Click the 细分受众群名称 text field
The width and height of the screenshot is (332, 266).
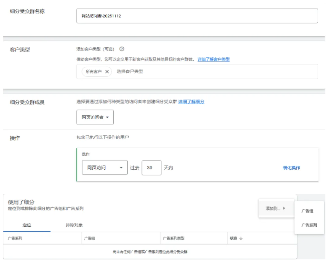197,15
